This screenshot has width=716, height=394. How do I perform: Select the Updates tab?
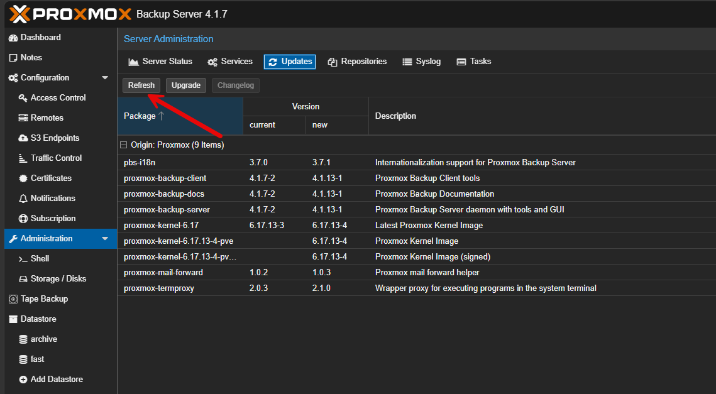(x=290, y=62)
